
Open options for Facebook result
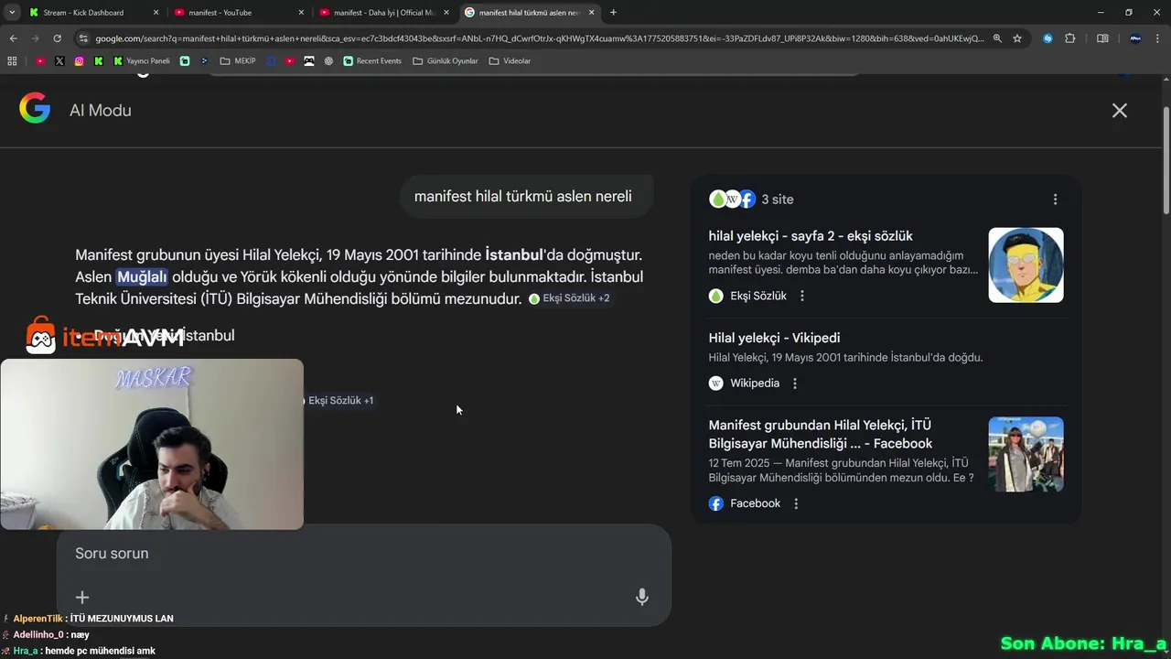[x=796, y=503]
